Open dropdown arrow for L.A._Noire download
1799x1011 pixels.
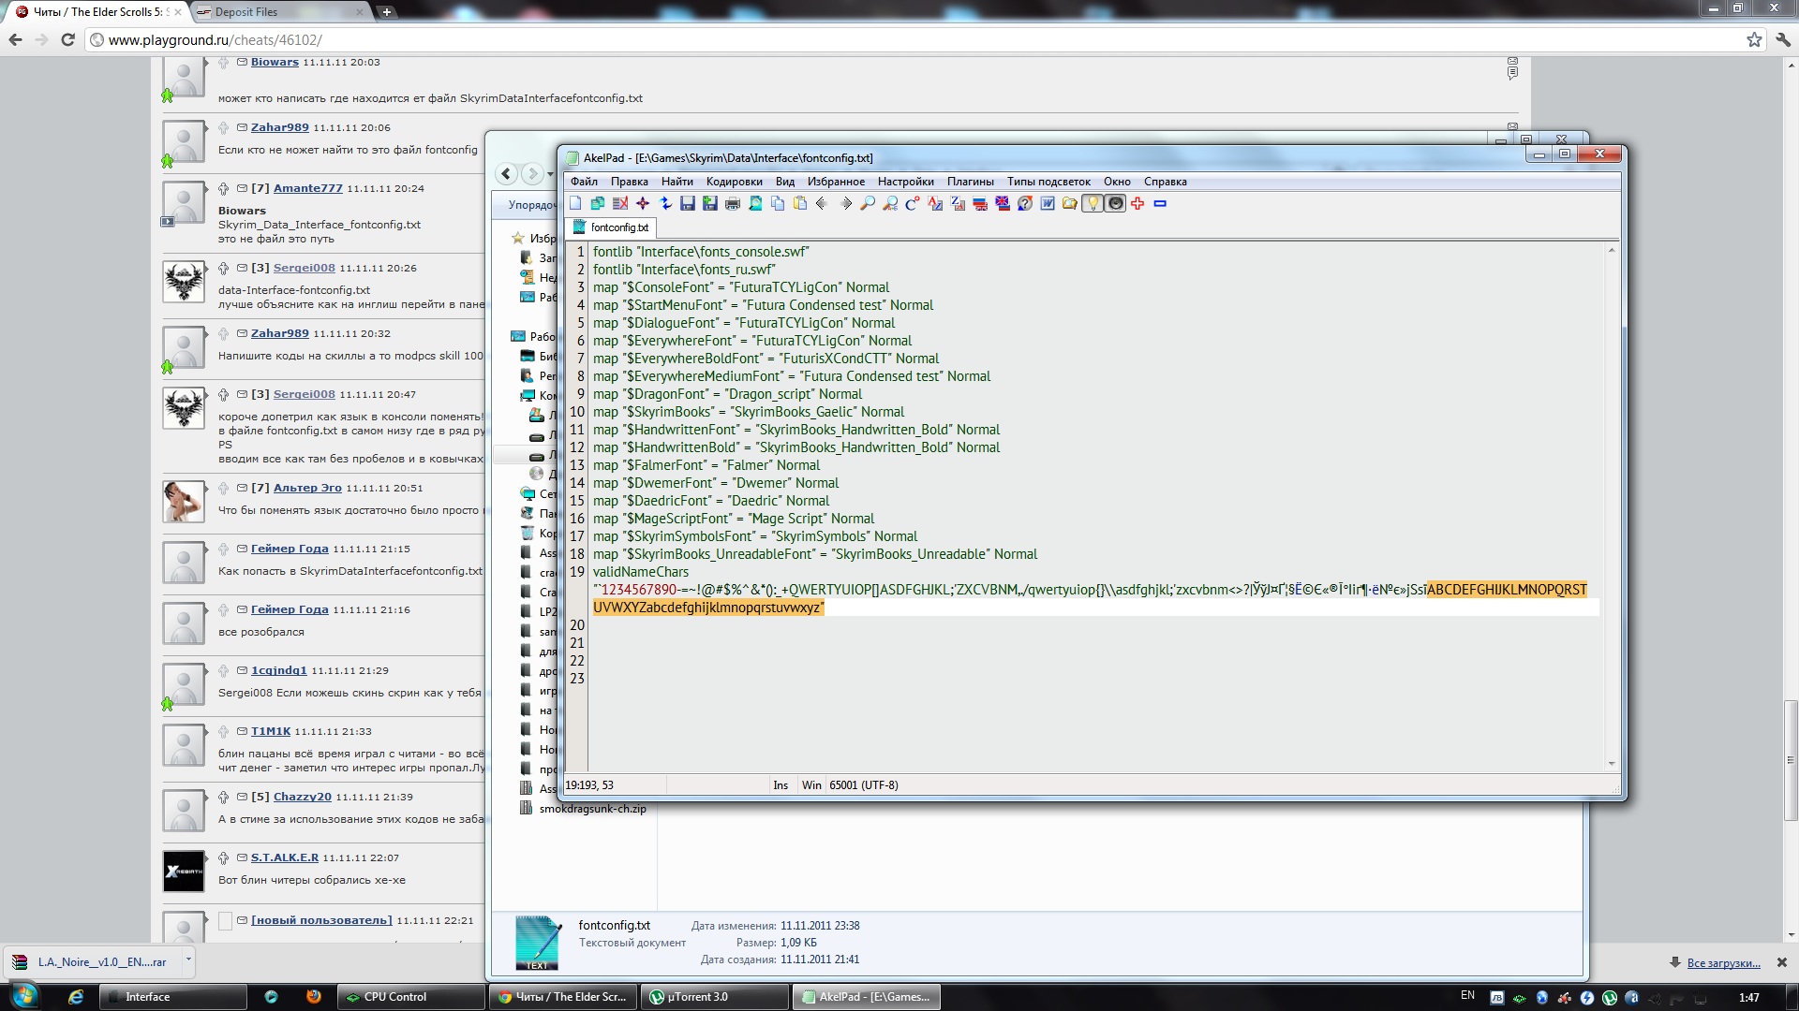[x=188, y=960]
